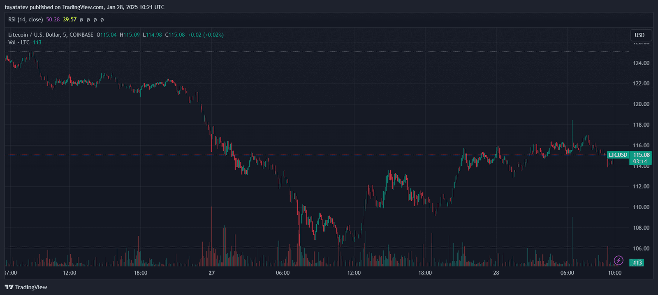Click the 118.00 price axis label
Viewport: 658px width, 295px height.
pyautogui.click(x=641, y=125)
